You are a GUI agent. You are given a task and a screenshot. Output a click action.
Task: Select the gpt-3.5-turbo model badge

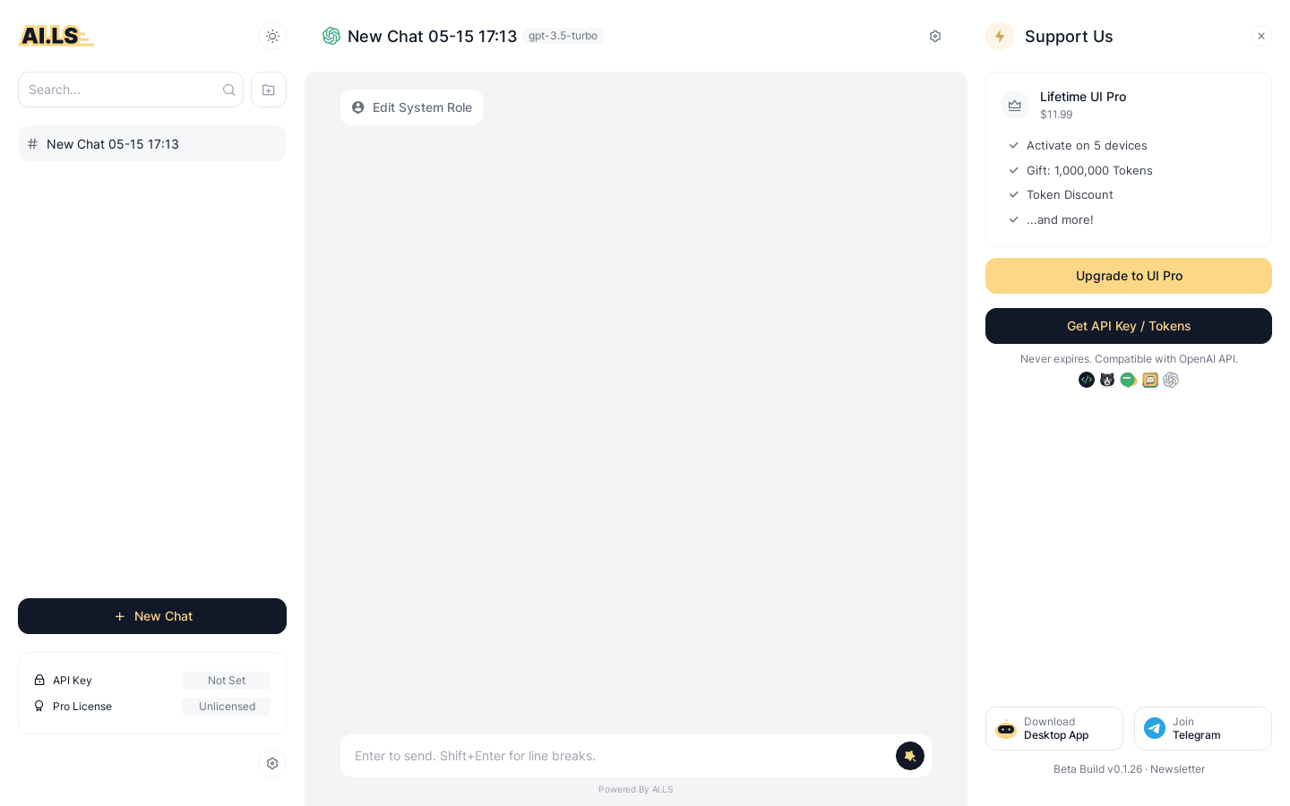click(563, 36)
